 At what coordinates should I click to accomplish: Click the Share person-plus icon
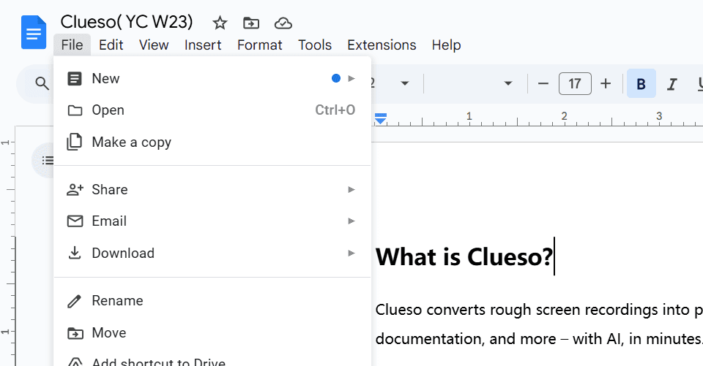coord(75,190)
